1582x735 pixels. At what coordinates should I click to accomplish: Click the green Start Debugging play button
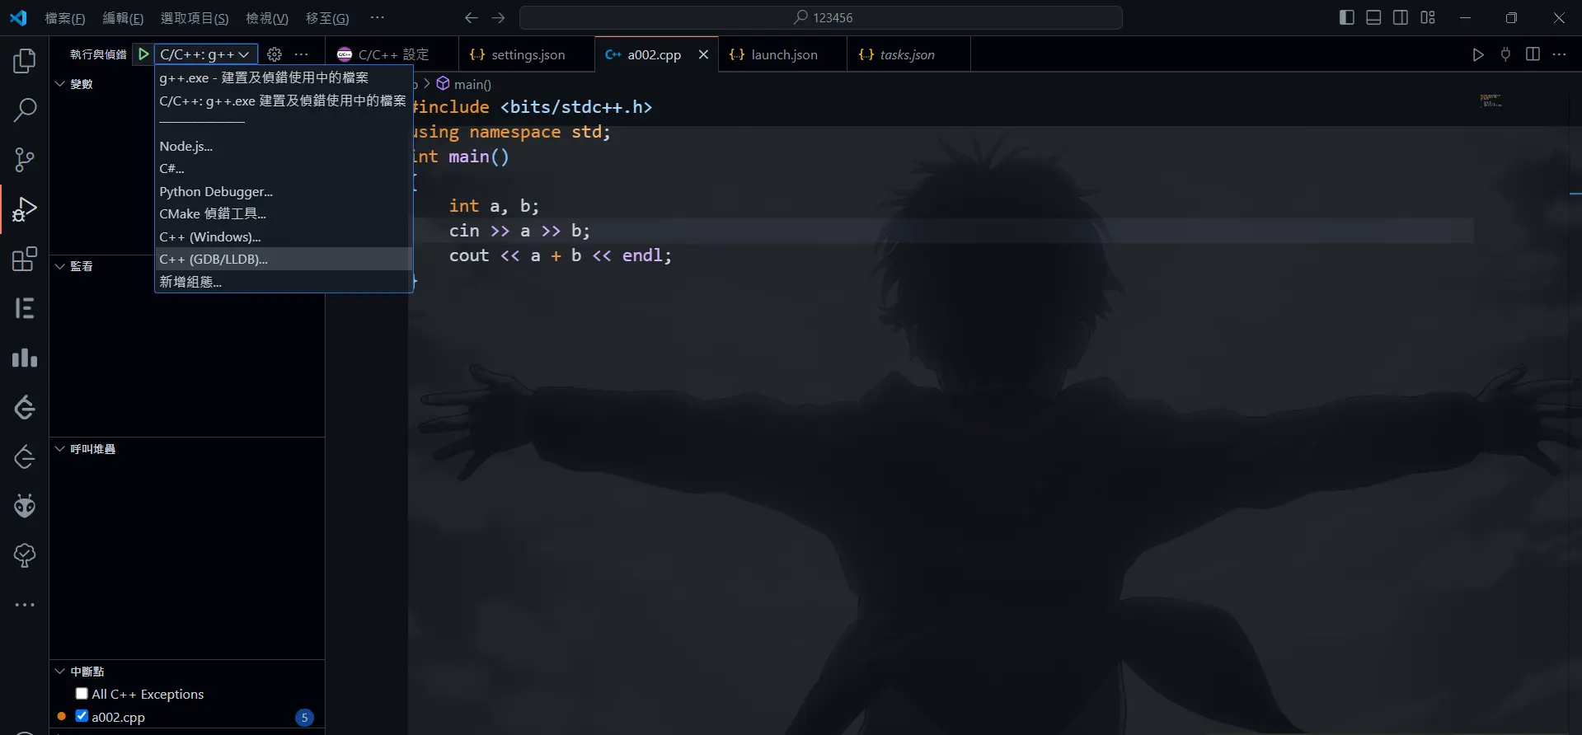(143, 54)
